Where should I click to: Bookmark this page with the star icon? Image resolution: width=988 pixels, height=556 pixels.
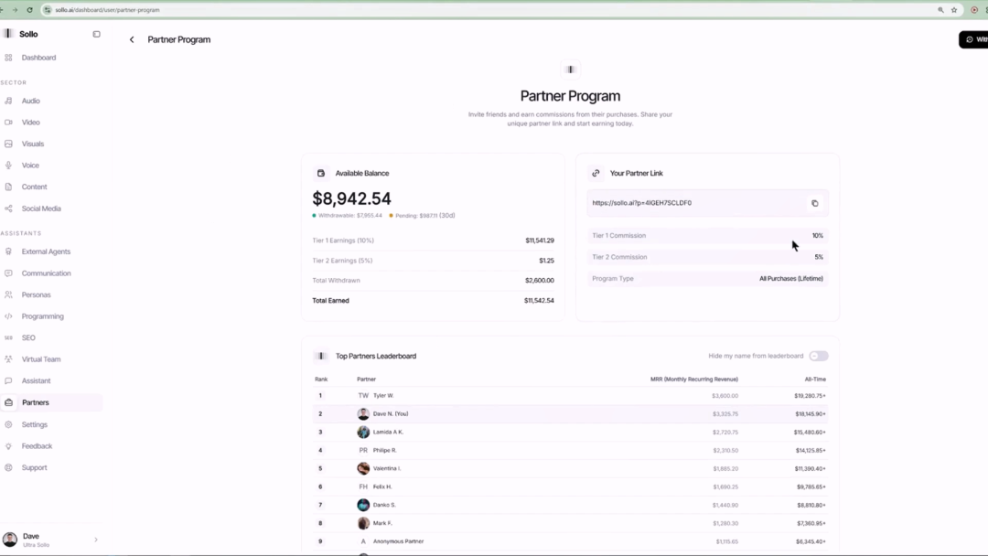point(954,10)
